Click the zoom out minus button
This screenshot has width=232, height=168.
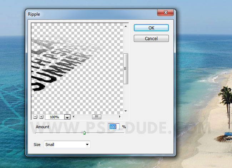click(35, 116)
